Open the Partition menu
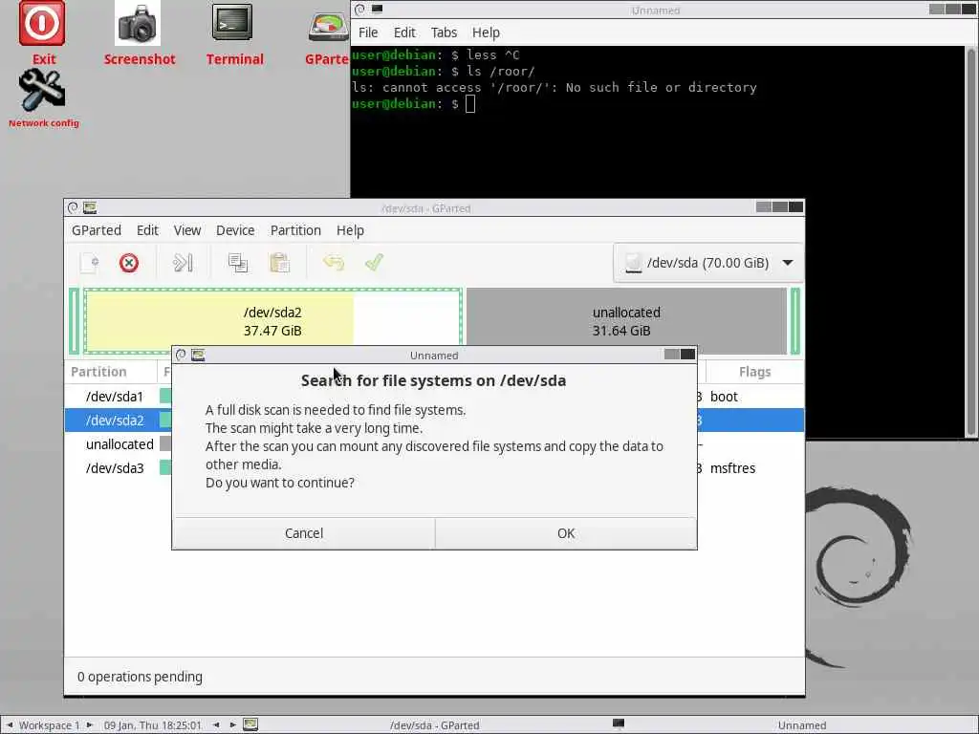 click(295, 230)
